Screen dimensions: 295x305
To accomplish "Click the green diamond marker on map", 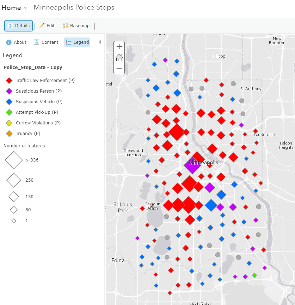I will [x=254, y=275].
